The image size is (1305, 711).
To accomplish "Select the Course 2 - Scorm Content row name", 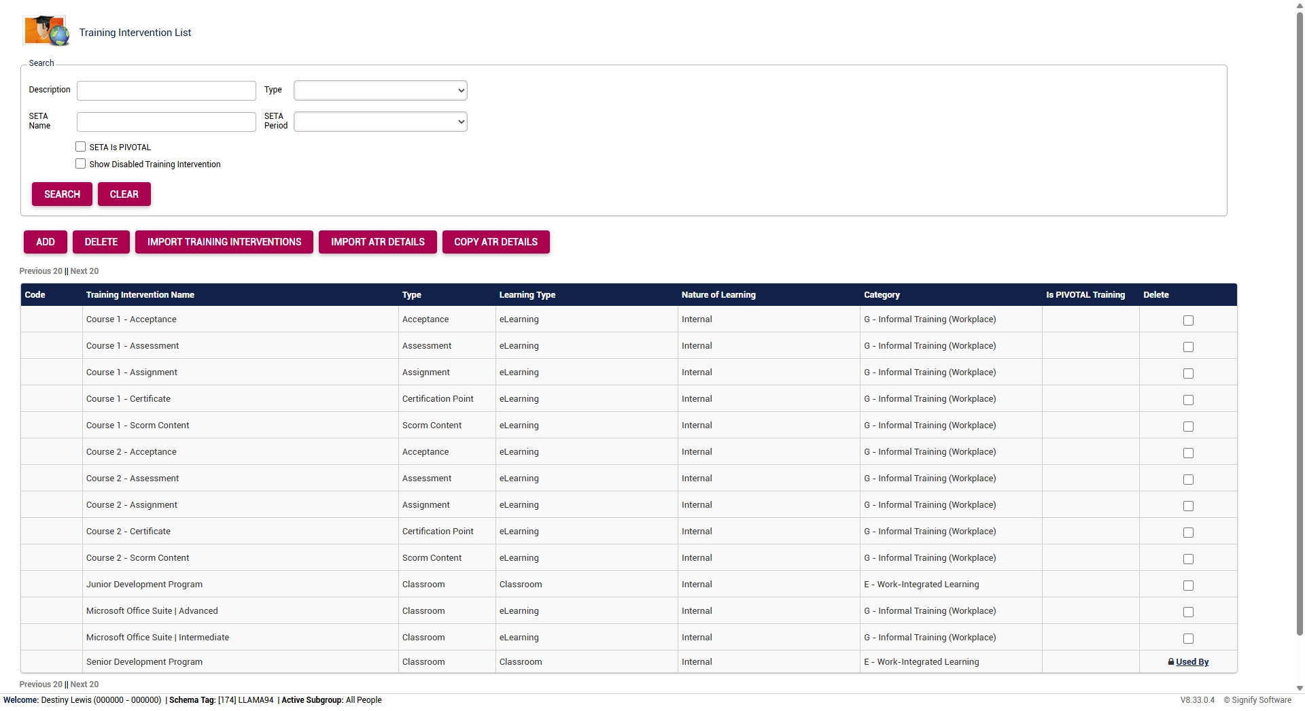I will (137, 557).
